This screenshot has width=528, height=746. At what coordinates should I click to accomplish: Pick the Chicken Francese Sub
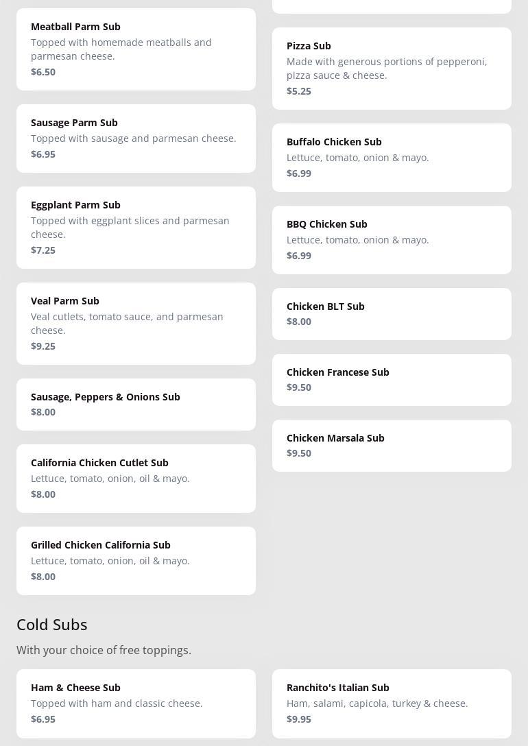[x=392, y=380]
